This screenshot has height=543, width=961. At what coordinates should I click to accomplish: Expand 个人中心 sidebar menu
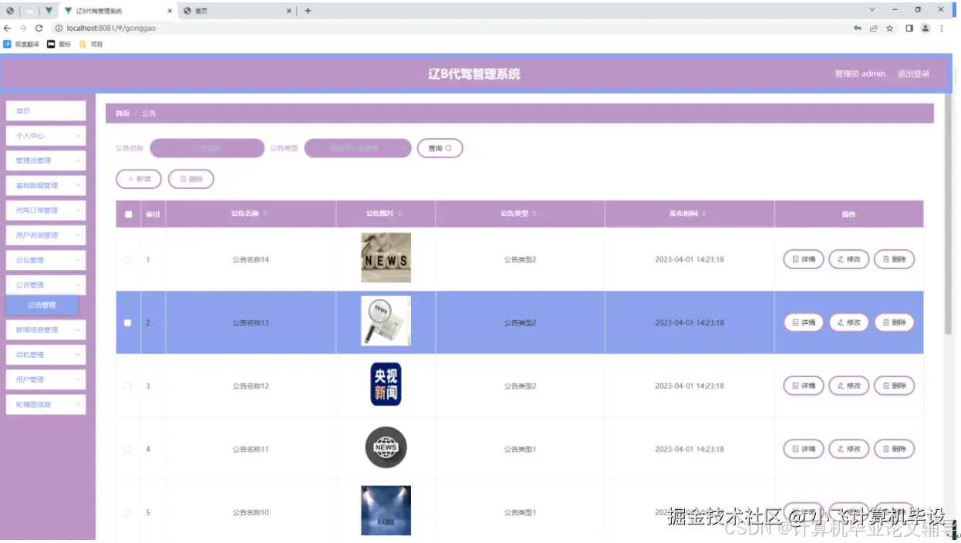(x=46, y=136)
